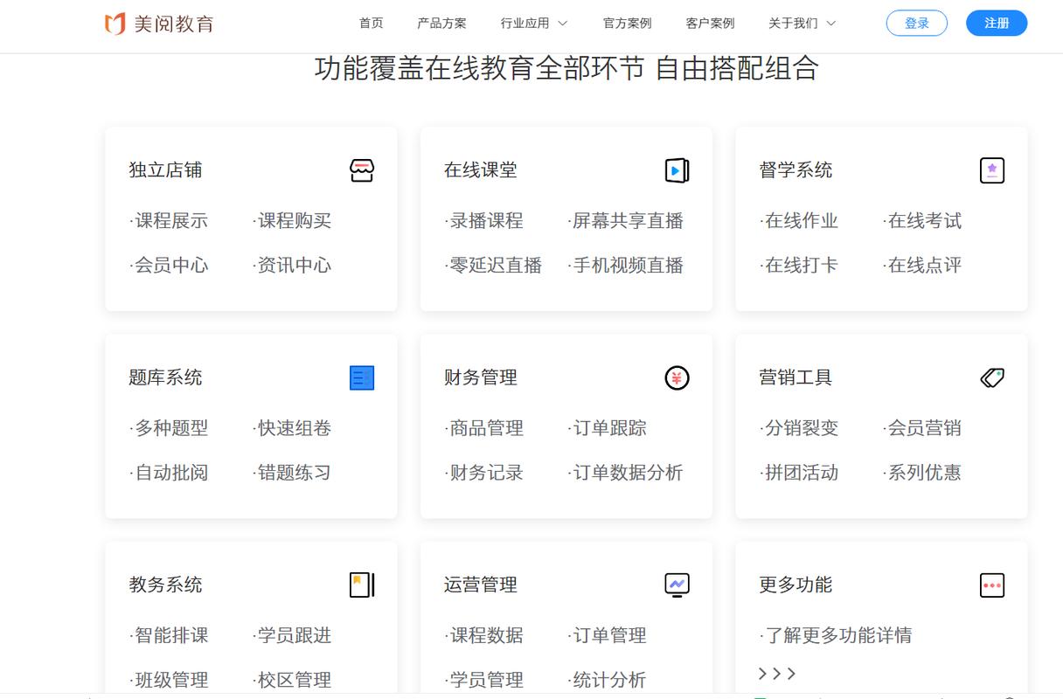Click 班级管理 feature text
The height and width of the screenshot is (699, 1063).
coord(169,680)
